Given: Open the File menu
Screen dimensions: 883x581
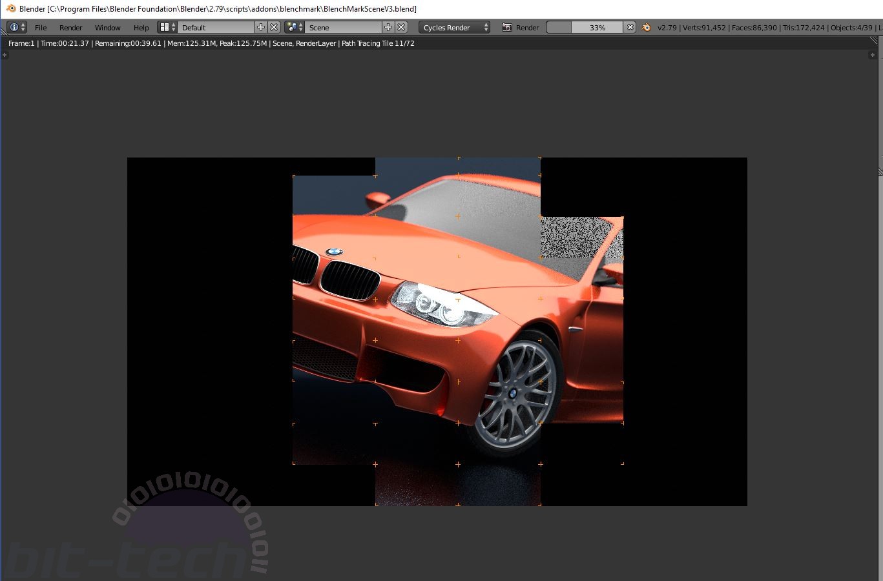Looking at the screenshot, I should pyautogui.click(x=41, y=28).
